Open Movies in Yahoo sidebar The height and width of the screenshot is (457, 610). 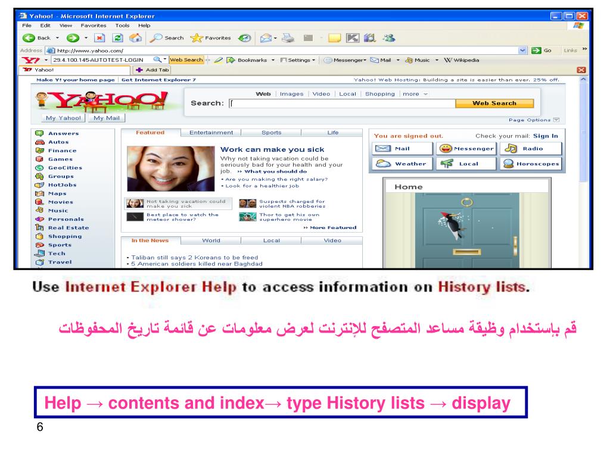click(x=61, y=202)
